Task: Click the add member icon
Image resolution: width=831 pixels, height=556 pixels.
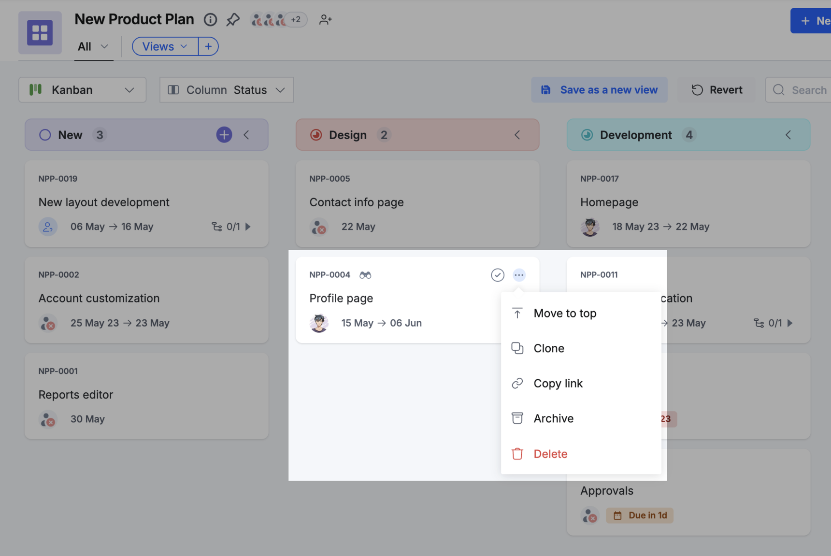Action: [x=326, y=20]
